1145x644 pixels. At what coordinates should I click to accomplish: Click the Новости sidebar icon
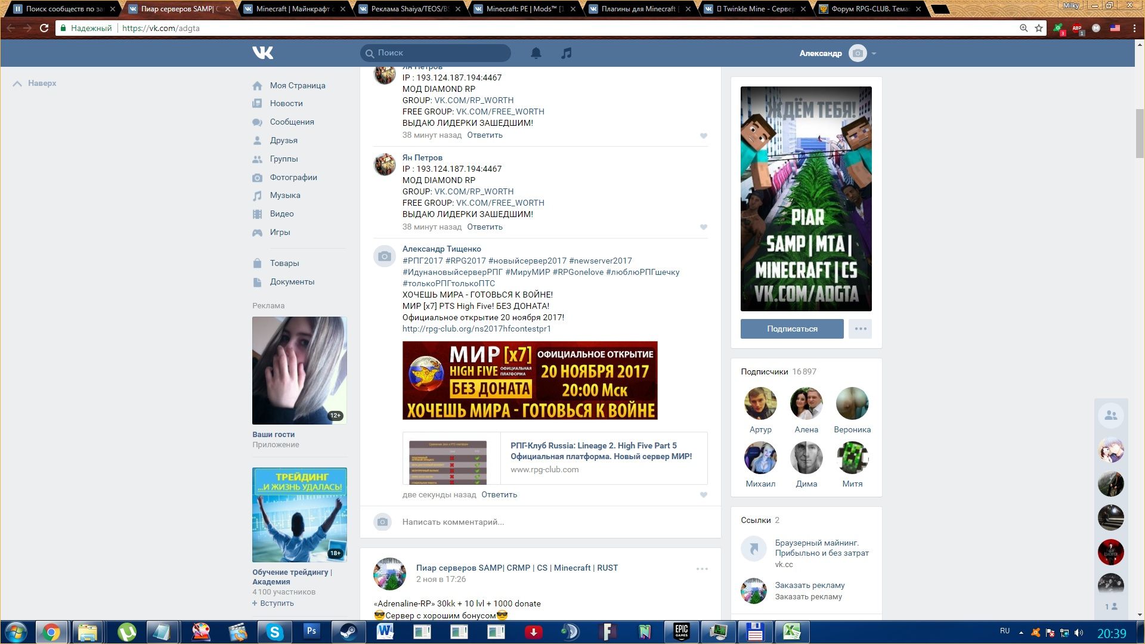pos(257,103)
